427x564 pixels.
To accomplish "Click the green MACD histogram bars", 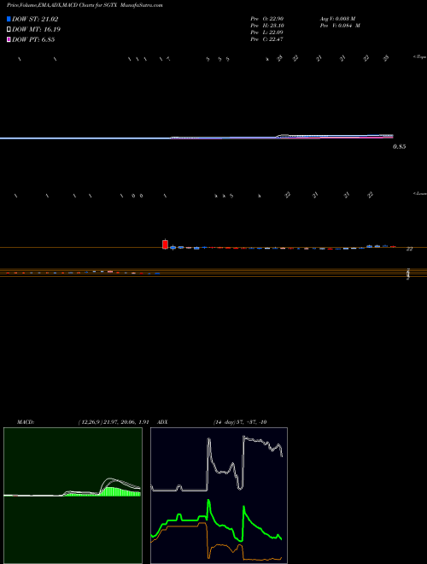I will click(x=120, y=491).
